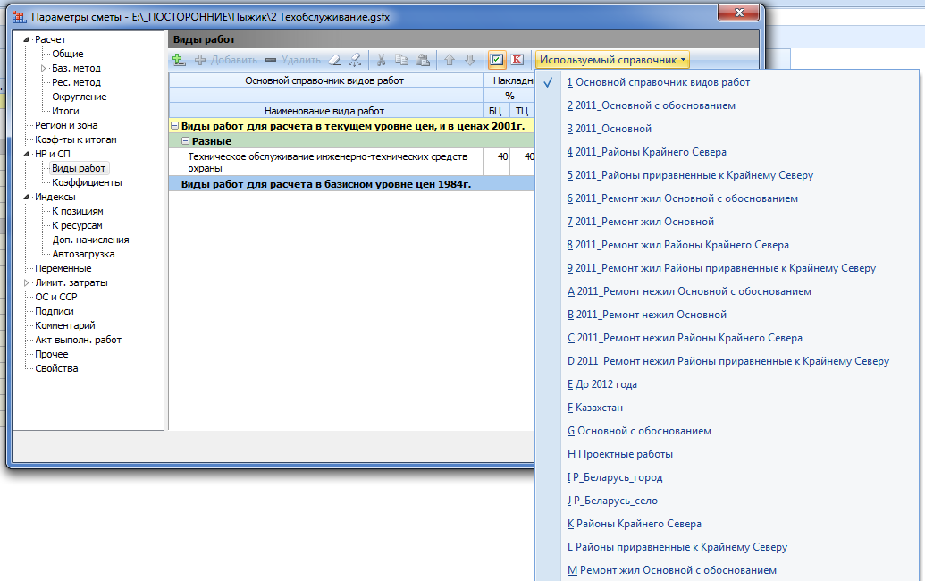Choose Казахстан menu entry
This screenshot has height=581, width=925.
click(595, 408)
